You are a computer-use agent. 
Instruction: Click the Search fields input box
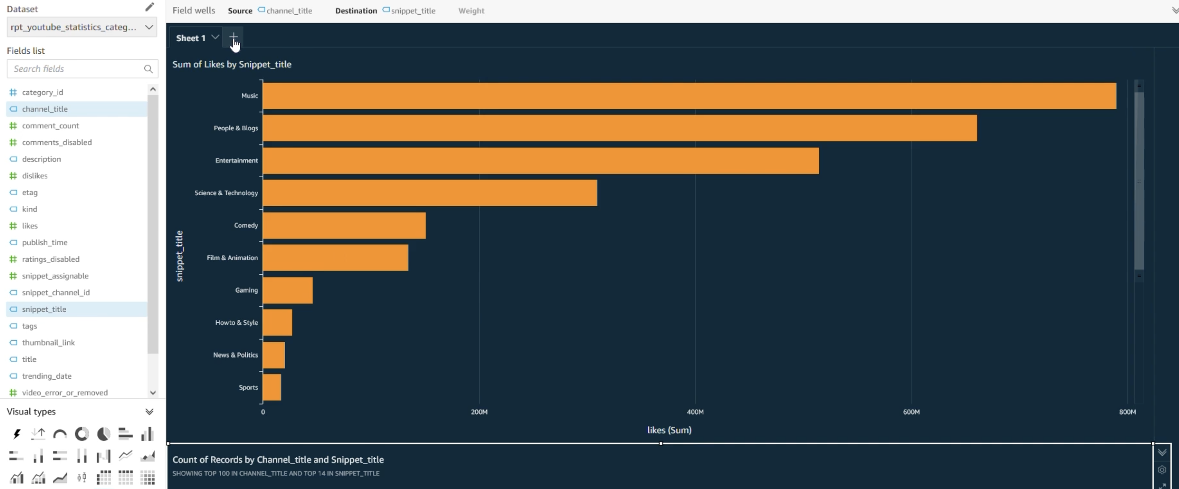pyautogui.click(x=75, y=68)
